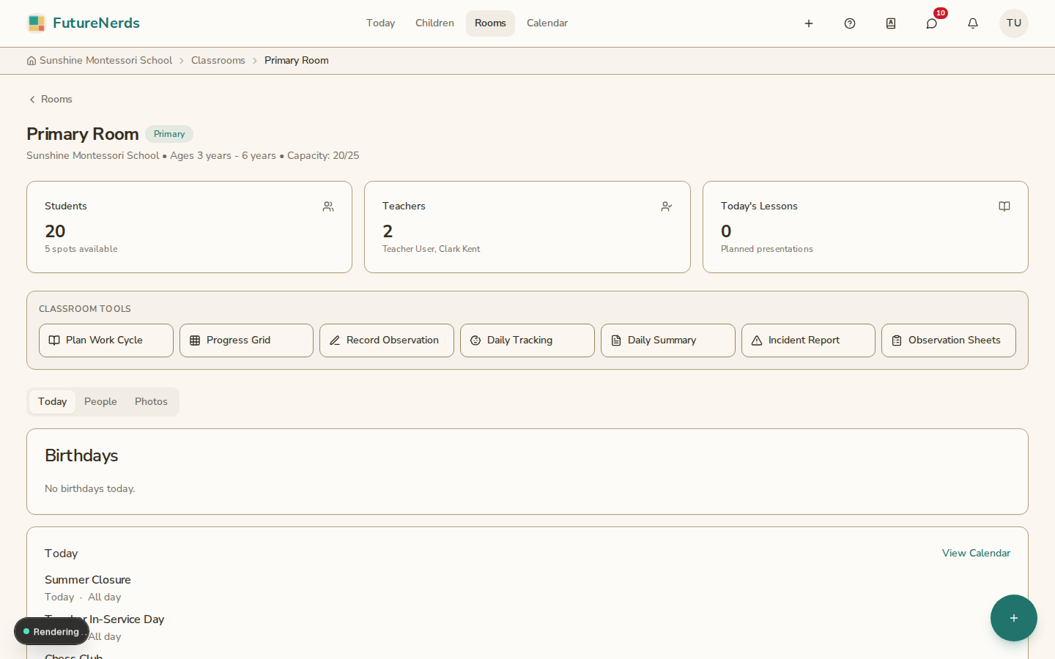Click the Classrooms breadcrumb
The image size is (1055, 659).
(x=218, y=61)
